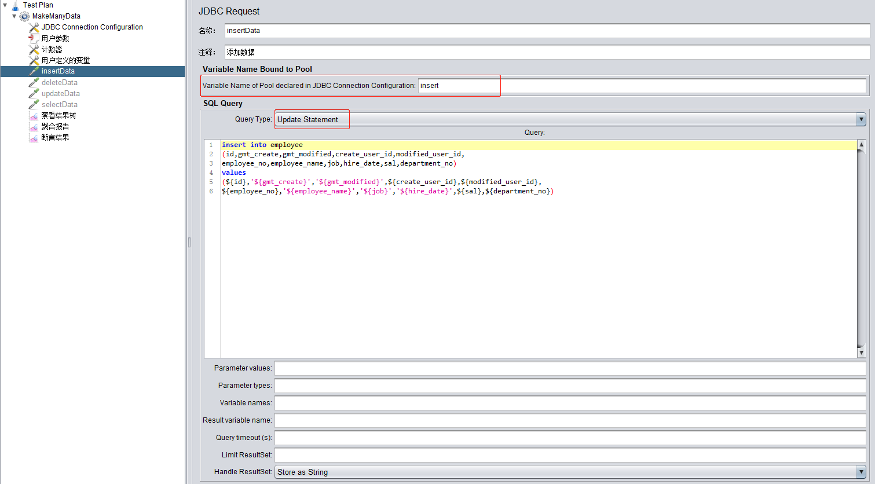
Task: Click the Test Plan flask icon
Action: pos(16,6)
